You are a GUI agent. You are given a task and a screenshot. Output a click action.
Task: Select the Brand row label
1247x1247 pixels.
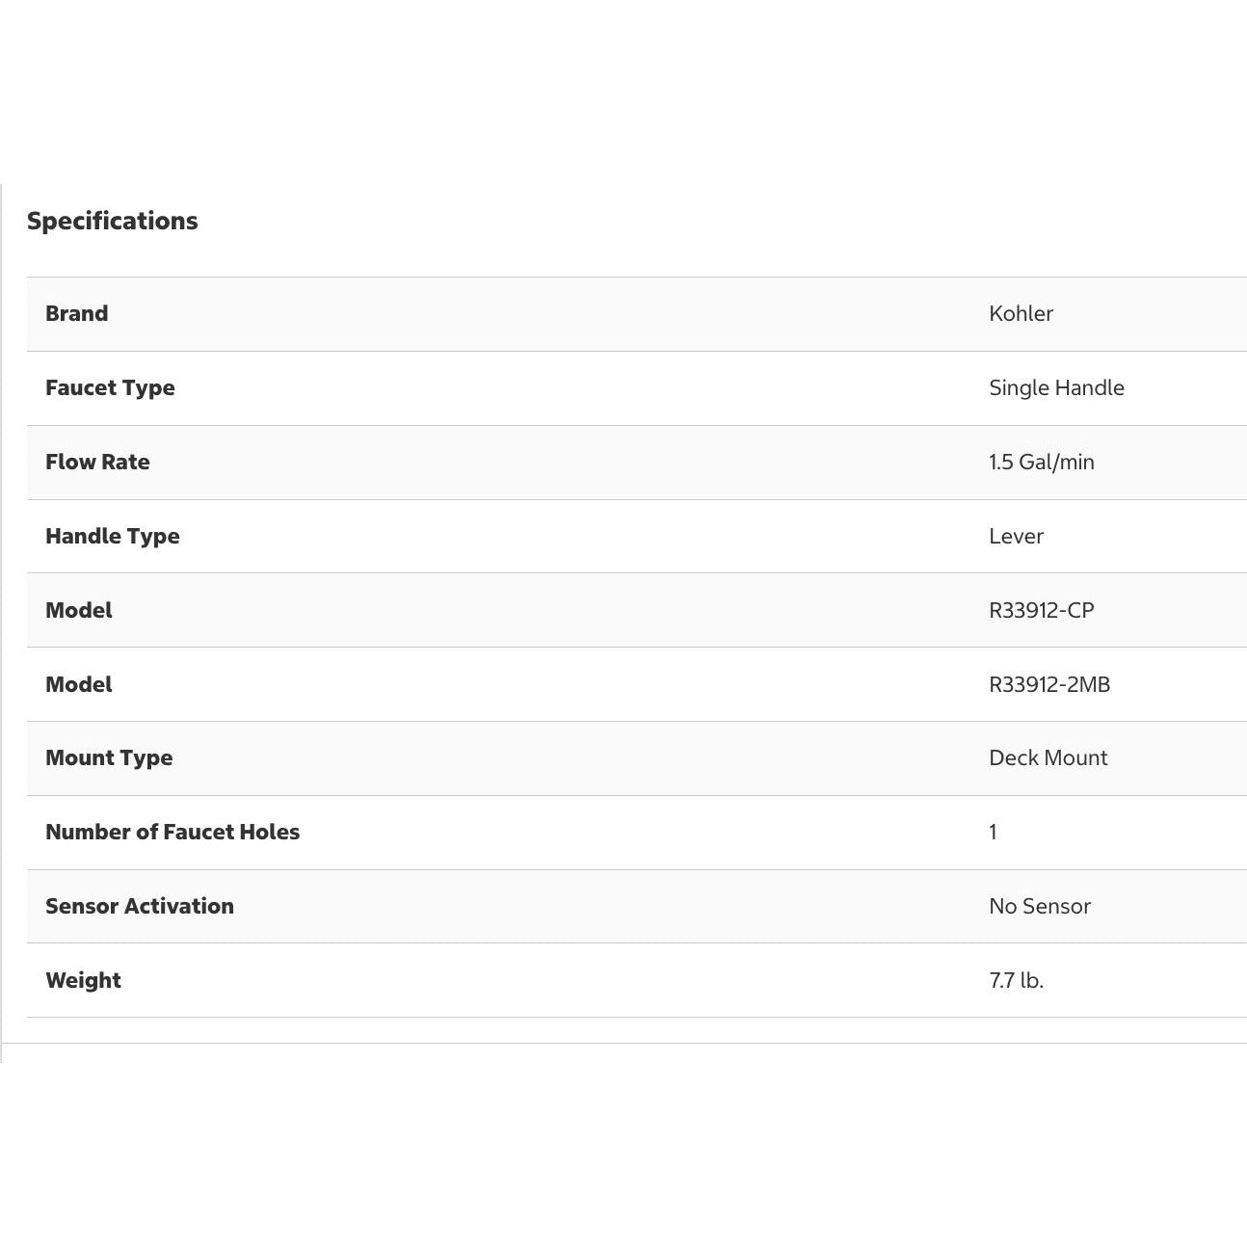pos(77,313)
